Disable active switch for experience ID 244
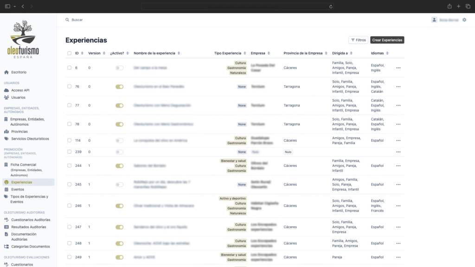 [119, 165]
